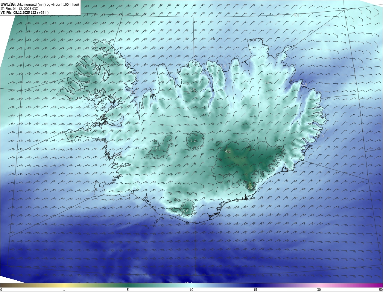Click the 4.2 value on the large glacier
The height and width of the screenshot is (292, 383).
tap(228, 151)
